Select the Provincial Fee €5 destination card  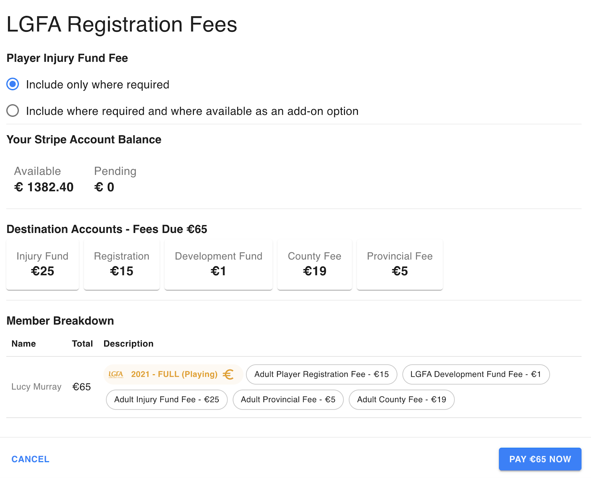(x=400, y=264)
